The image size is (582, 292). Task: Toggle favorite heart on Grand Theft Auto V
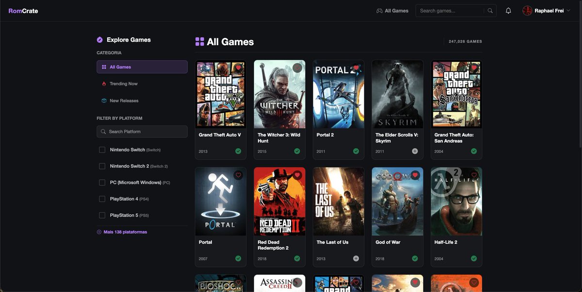click(x=238, y=68)
